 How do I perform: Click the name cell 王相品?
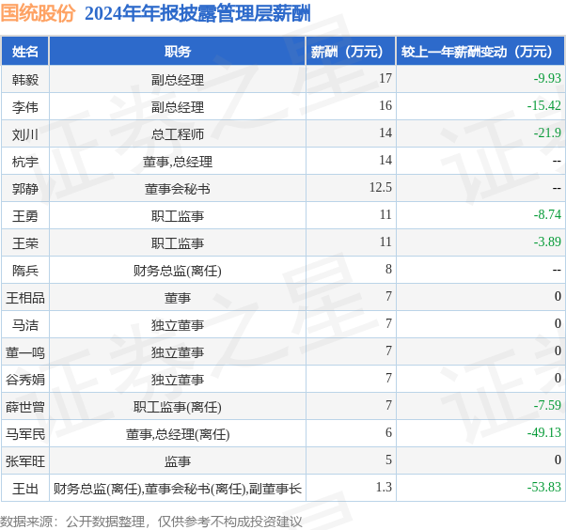pyautogui.click(x=24, y=298)
